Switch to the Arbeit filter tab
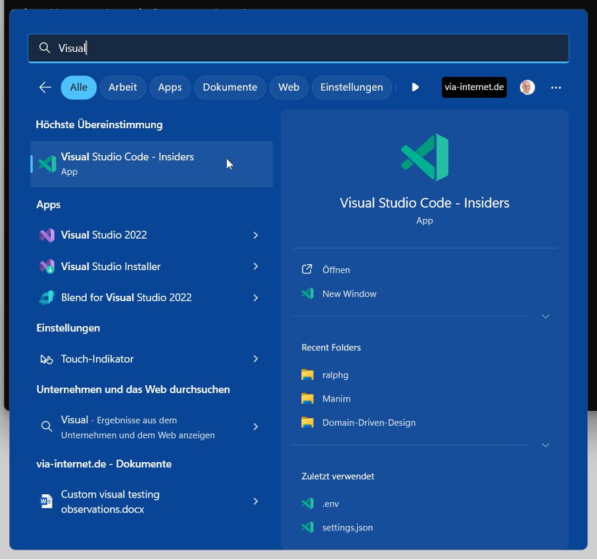The image size is (597, 560). pyautogui.click(x=122, y=87)
